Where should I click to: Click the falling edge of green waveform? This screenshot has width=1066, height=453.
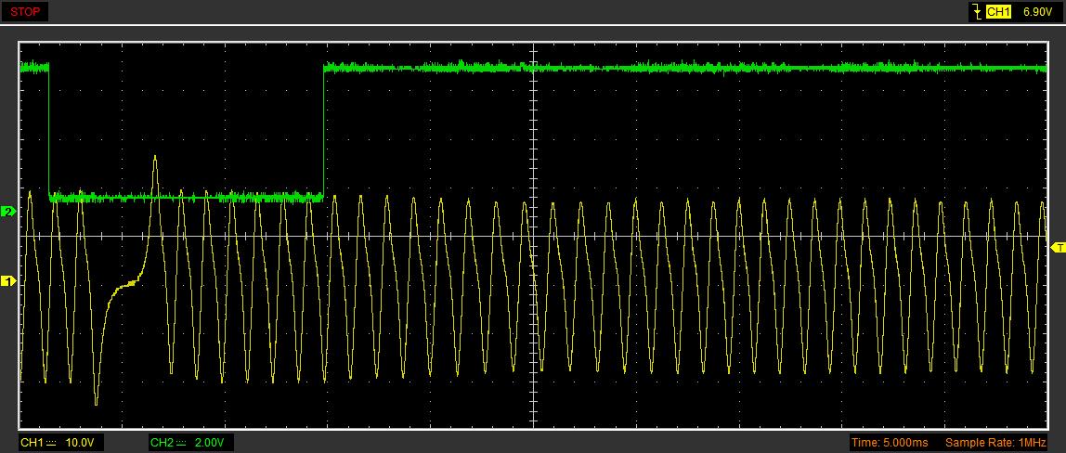48,130
